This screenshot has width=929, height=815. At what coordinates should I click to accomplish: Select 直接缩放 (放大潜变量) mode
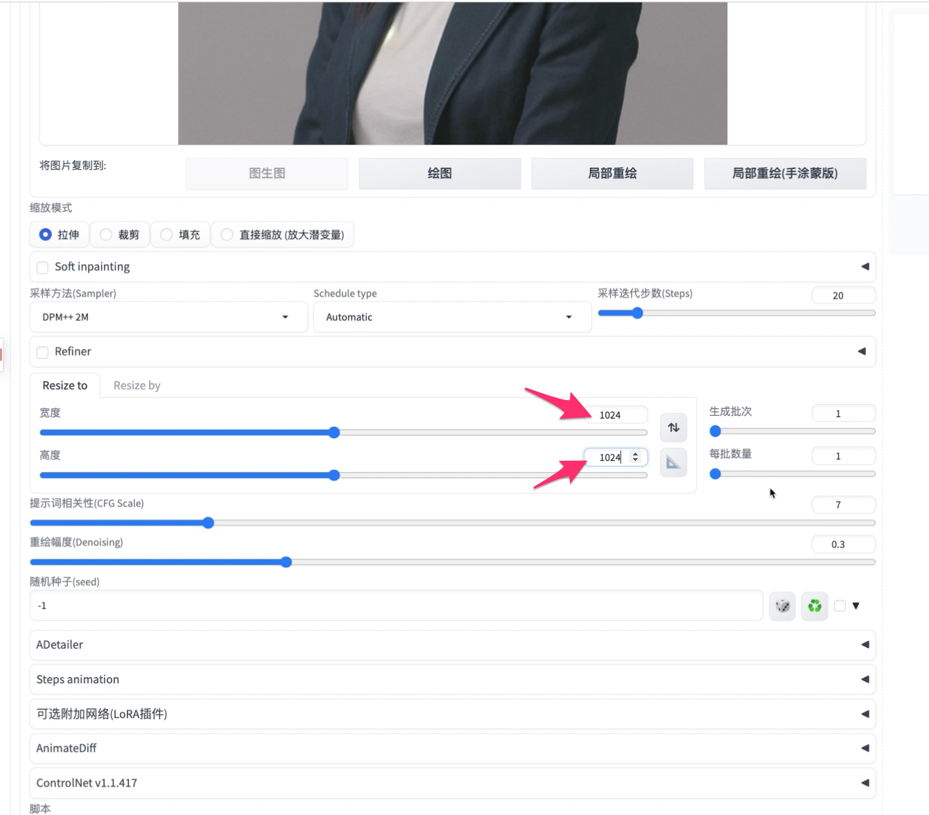point(283,235)
